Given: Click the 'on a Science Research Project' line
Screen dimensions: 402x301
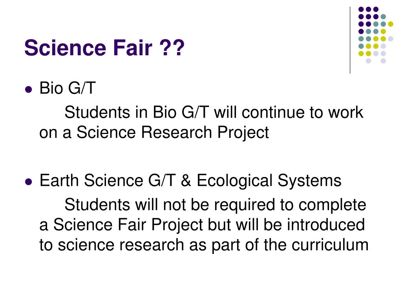Looking at the screenshot, I should pos(154,132).
